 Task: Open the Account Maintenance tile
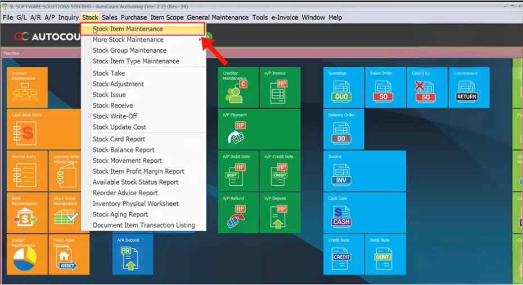tap(28, 88)
